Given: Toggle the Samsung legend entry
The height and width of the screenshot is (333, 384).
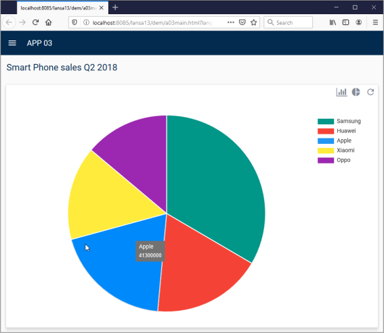Looking at the screenshot, I should [x=339, y=121].
